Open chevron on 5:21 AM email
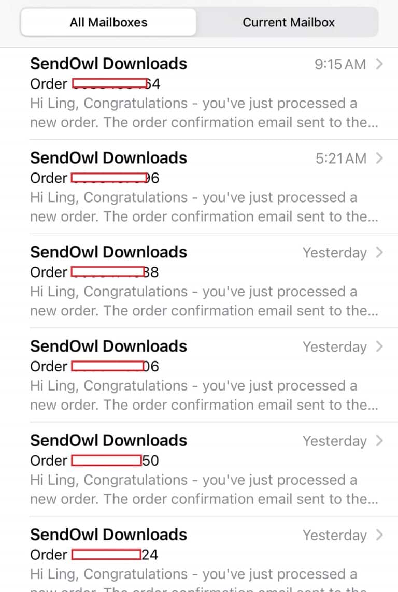Viewport: 398px width, 592px height. (x=379, y=158)
